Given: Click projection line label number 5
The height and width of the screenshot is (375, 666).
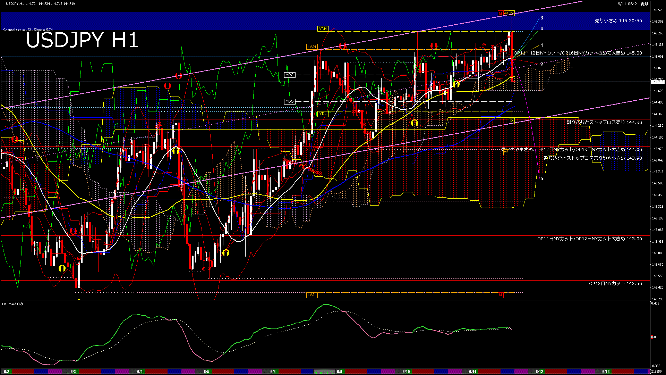Looking at the screenshot, I should pos(542,179).
